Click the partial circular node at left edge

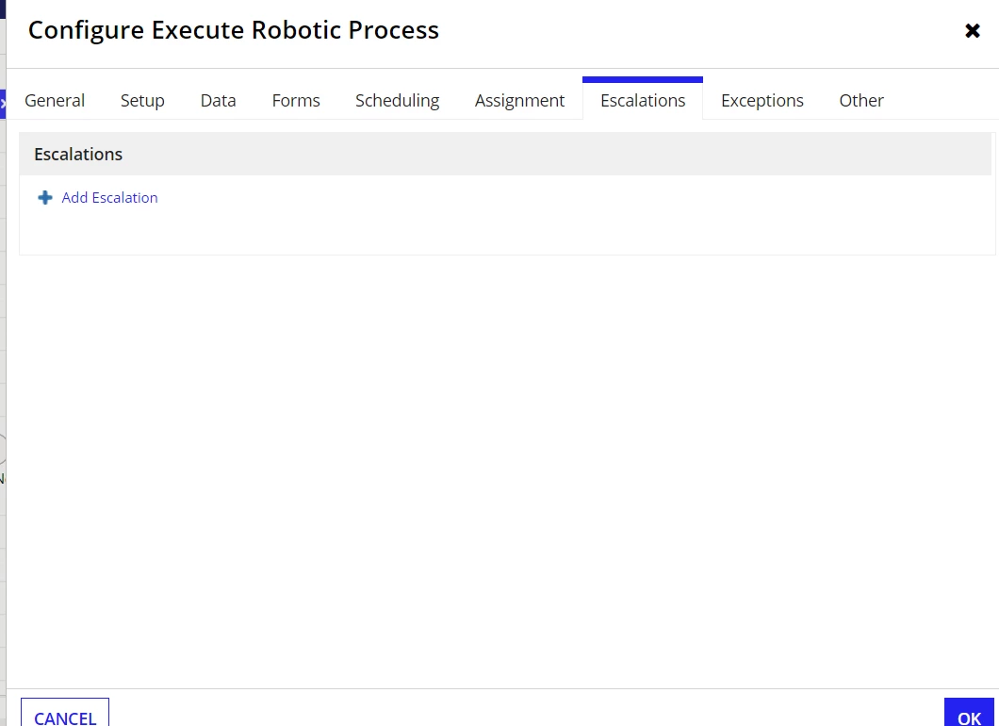[3, 450]
